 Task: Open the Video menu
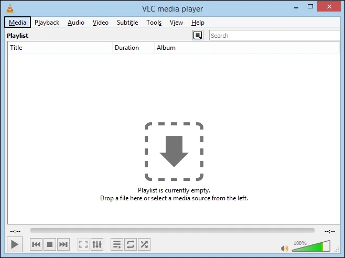101,23
